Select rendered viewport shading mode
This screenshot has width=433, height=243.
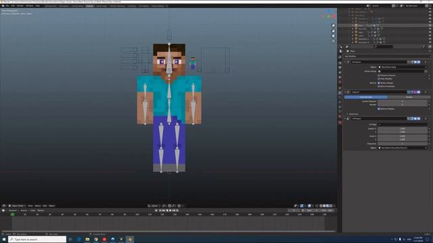point(331,206)
